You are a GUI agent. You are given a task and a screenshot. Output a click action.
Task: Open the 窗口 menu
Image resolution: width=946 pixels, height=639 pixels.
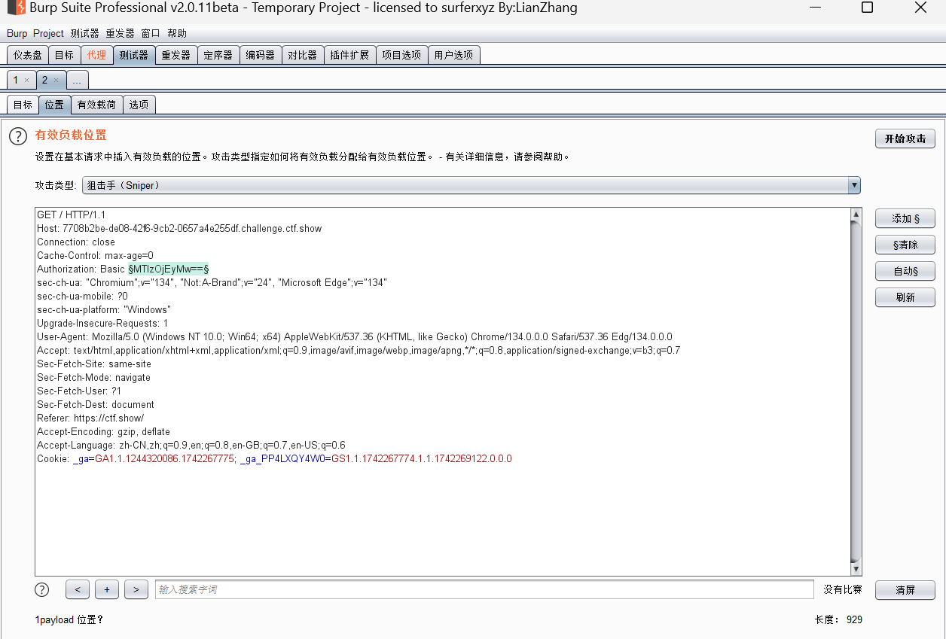[x=151, y=33]
